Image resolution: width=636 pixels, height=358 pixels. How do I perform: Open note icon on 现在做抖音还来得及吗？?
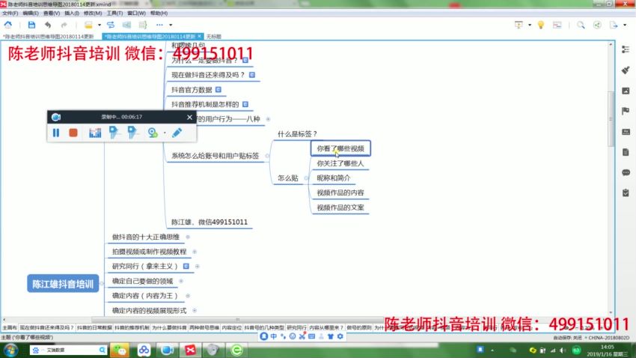pos(252,75)
